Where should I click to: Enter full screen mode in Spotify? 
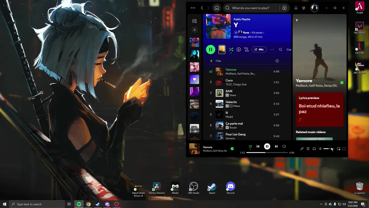(344, 149)
